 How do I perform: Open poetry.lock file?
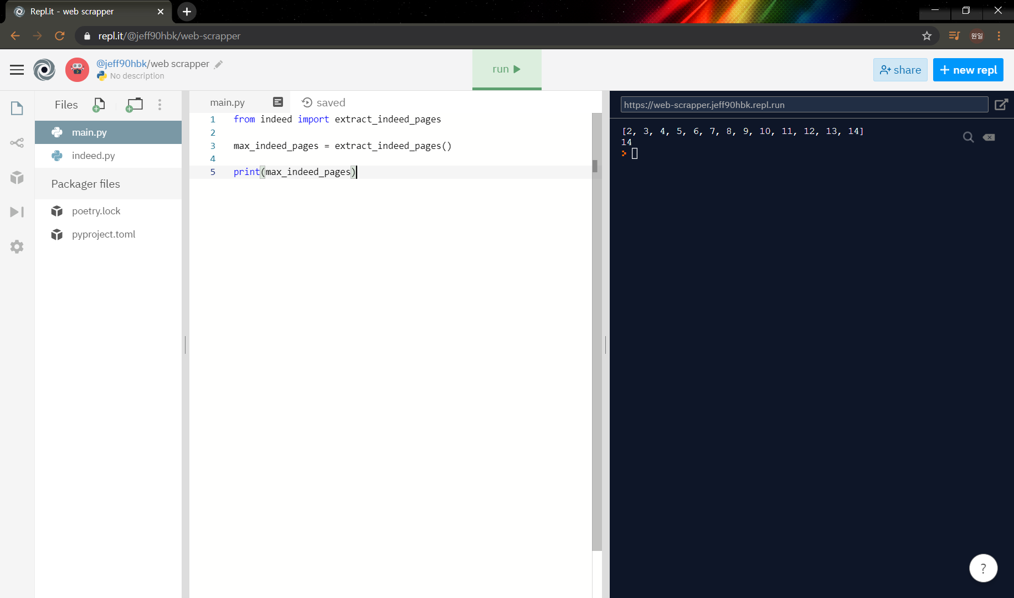tap(108, 211)
